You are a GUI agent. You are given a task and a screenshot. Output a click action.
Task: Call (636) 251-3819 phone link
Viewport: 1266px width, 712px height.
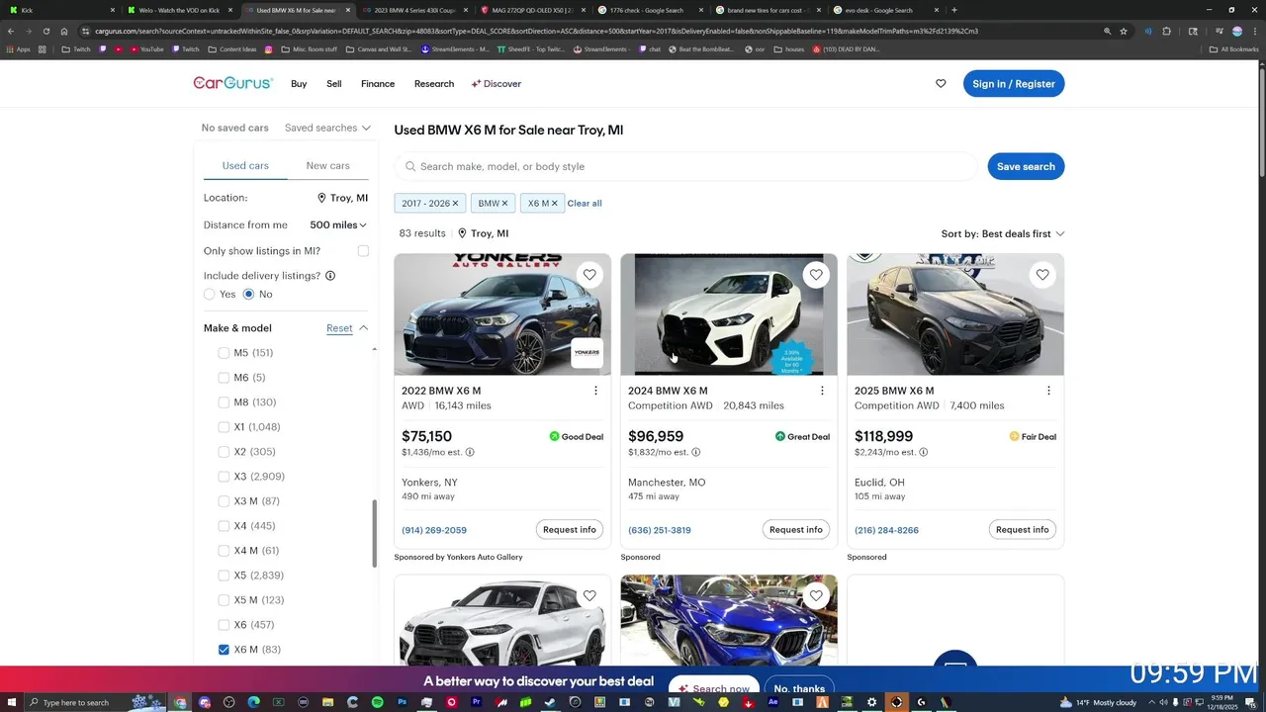pos(660,530)
